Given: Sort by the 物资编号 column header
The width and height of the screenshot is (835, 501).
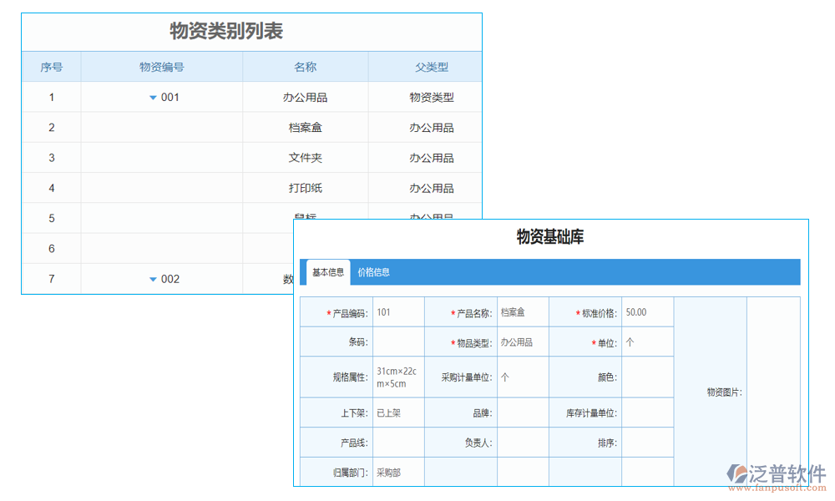Looking at the screenshot, I should pyautogui.click(x=161, y=67).
